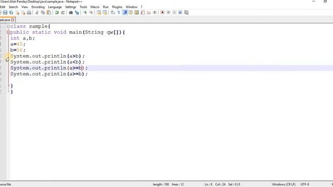Click the Save file toolbar icon

5,12
